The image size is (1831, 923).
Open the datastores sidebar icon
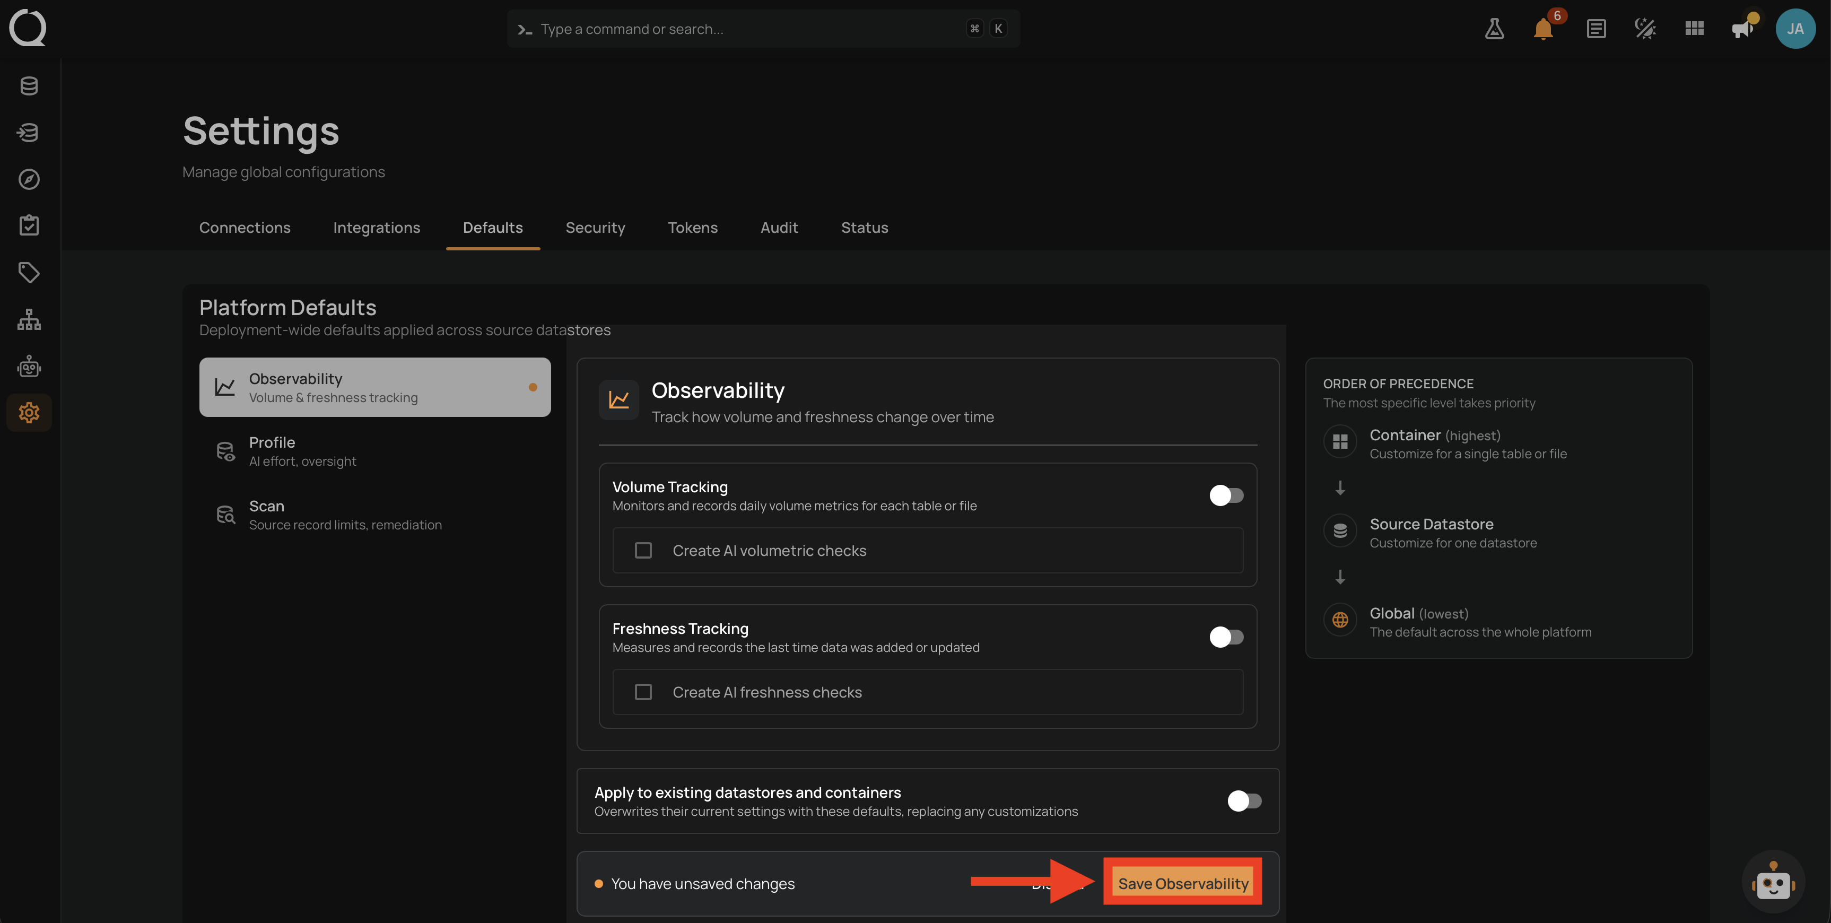coord(29,86)
